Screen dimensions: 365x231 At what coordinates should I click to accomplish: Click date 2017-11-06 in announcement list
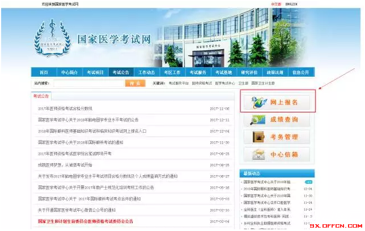pos(219,109)
